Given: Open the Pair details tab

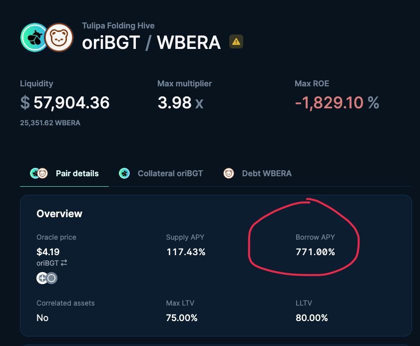Looking at the screenshot, I should click(x=64, y=173).
